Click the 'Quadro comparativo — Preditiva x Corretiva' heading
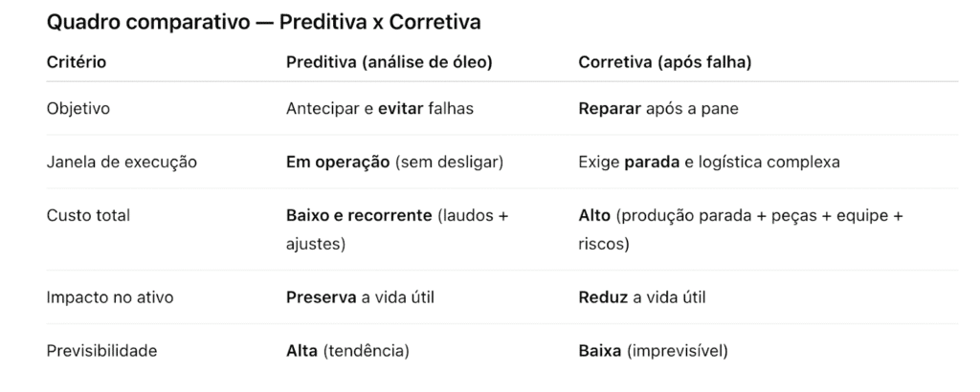Screen dimensions: 980x392 (x=263, y=21)
